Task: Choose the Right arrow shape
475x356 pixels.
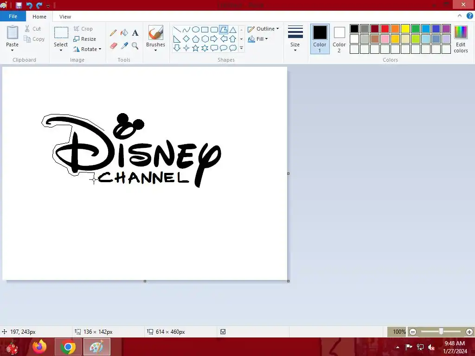Action: [x=214, y=39]
